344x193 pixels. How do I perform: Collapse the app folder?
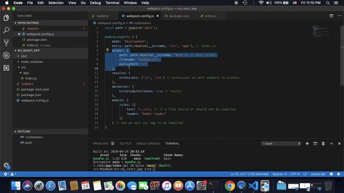(x=26, y=73)
